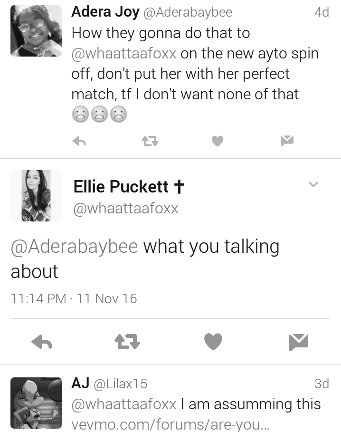Viewport: 341px width, 432px height.
Task: Tap the @Aderabaybee mention in Ellie's reply
Action: [x=74, y=246]
